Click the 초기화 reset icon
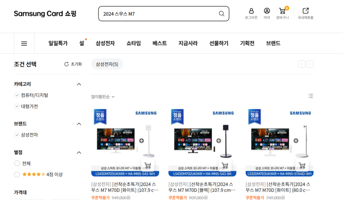Image resolution: width=343 pixels, height=200 pixels. click(66, 64)
